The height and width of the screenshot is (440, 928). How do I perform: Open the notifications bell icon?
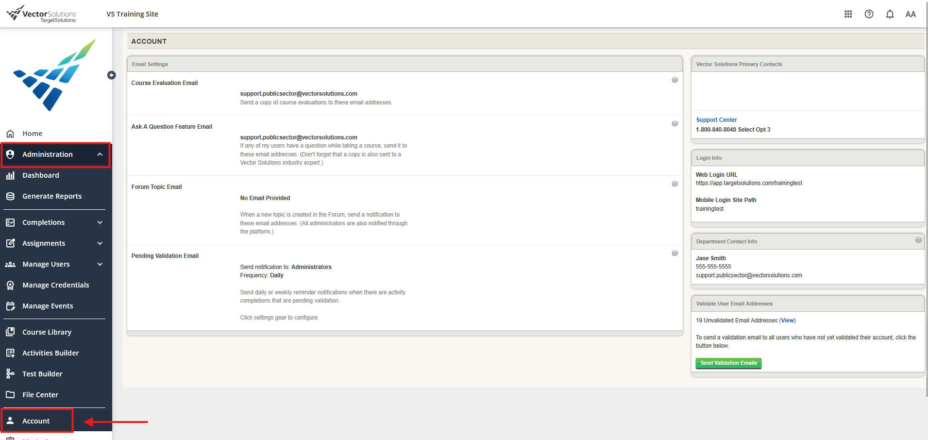click(x=890, y=14)
